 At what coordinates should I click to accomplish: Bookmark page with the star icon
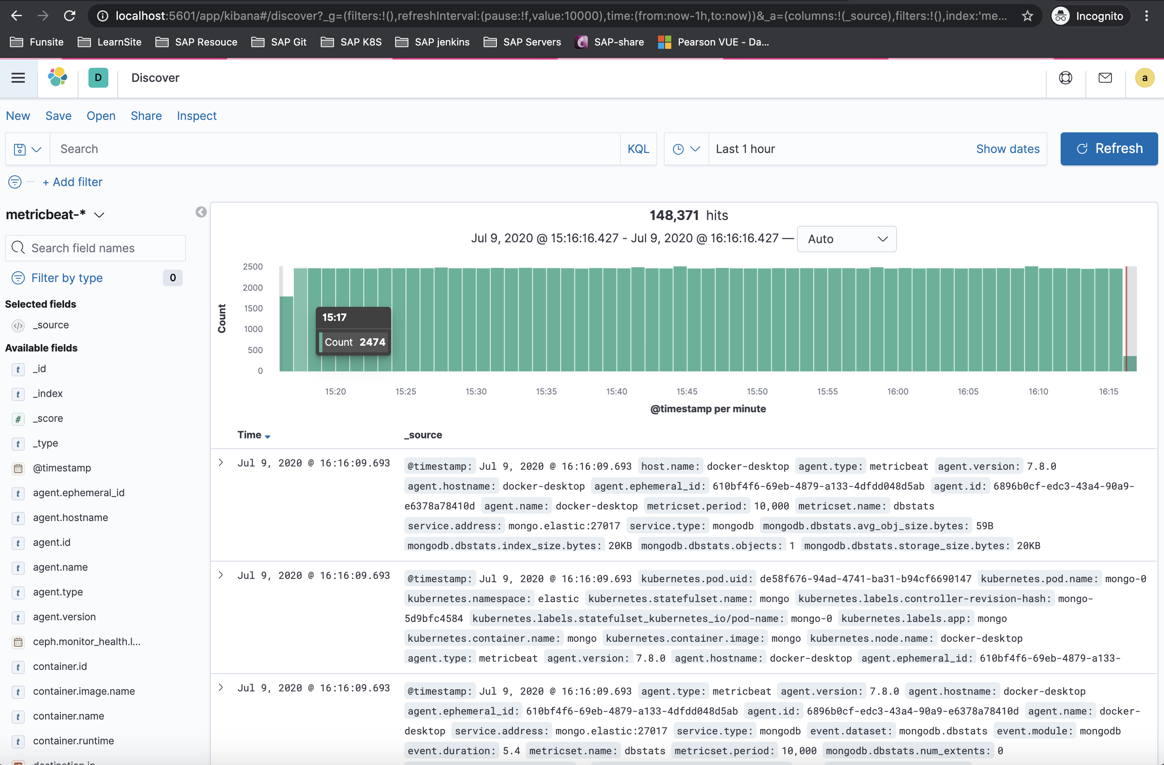[x=1028, y=16]
